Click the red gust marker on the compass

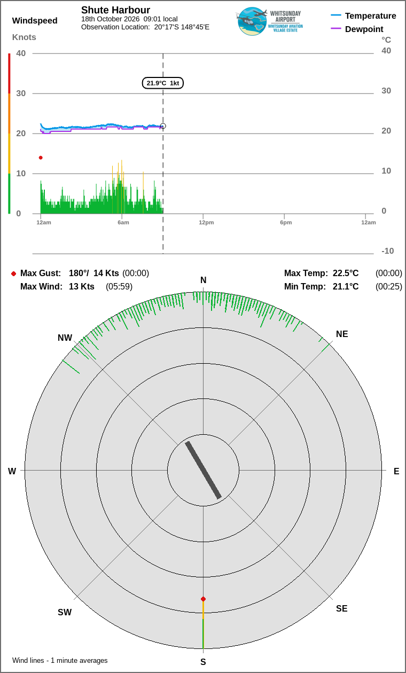(x=203, y=599)
